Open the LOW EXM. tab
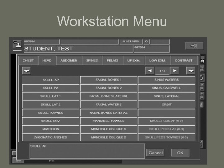The height and width of the screenshot is (168, 224). coord(157,61)
